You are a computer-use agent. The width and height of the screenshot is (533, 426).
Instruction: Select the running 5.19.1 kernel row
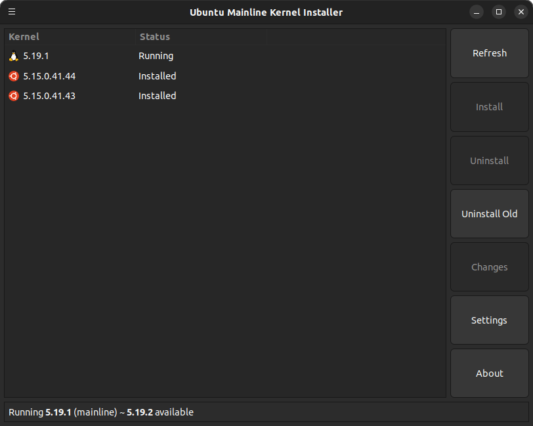point(225,56)
